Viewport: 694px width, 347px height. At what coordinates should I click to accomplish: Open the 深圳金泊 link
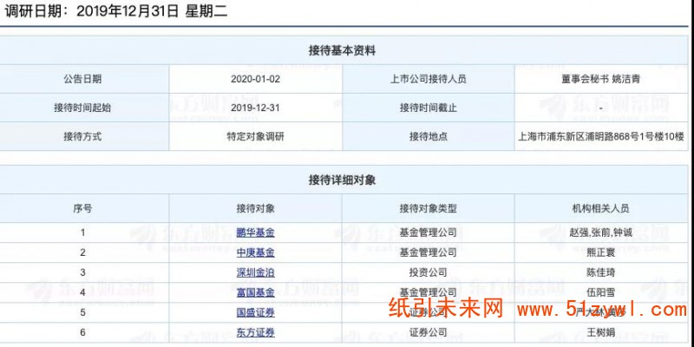255,272
